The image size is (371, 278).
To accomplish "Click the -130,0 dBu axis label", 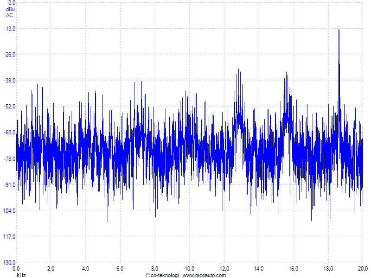I will (8, 263).
